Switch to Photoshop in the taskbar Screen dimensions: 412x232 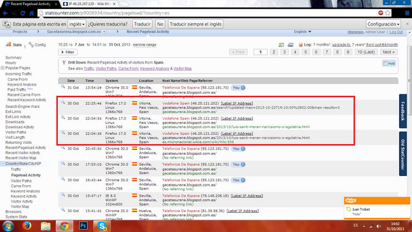click(x=83, y=226)
